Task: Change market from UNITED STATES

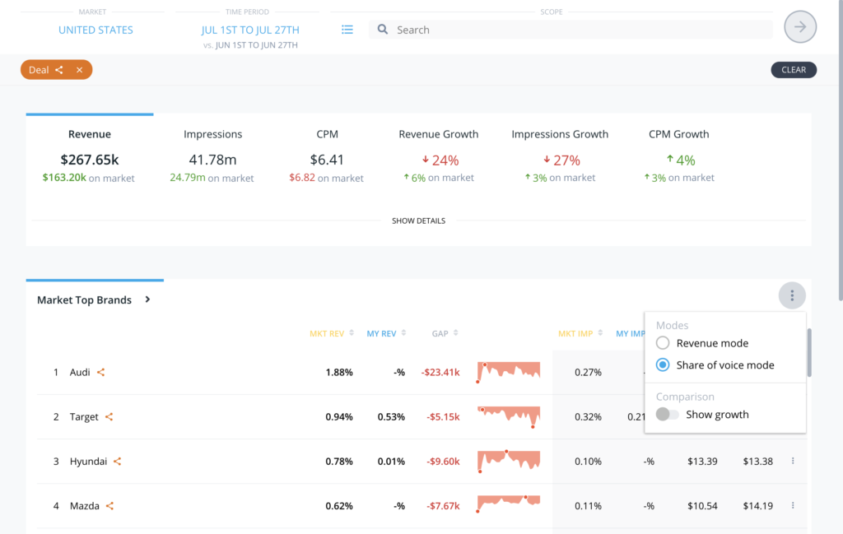Action: pyautogui.click(x=95, y=30)
